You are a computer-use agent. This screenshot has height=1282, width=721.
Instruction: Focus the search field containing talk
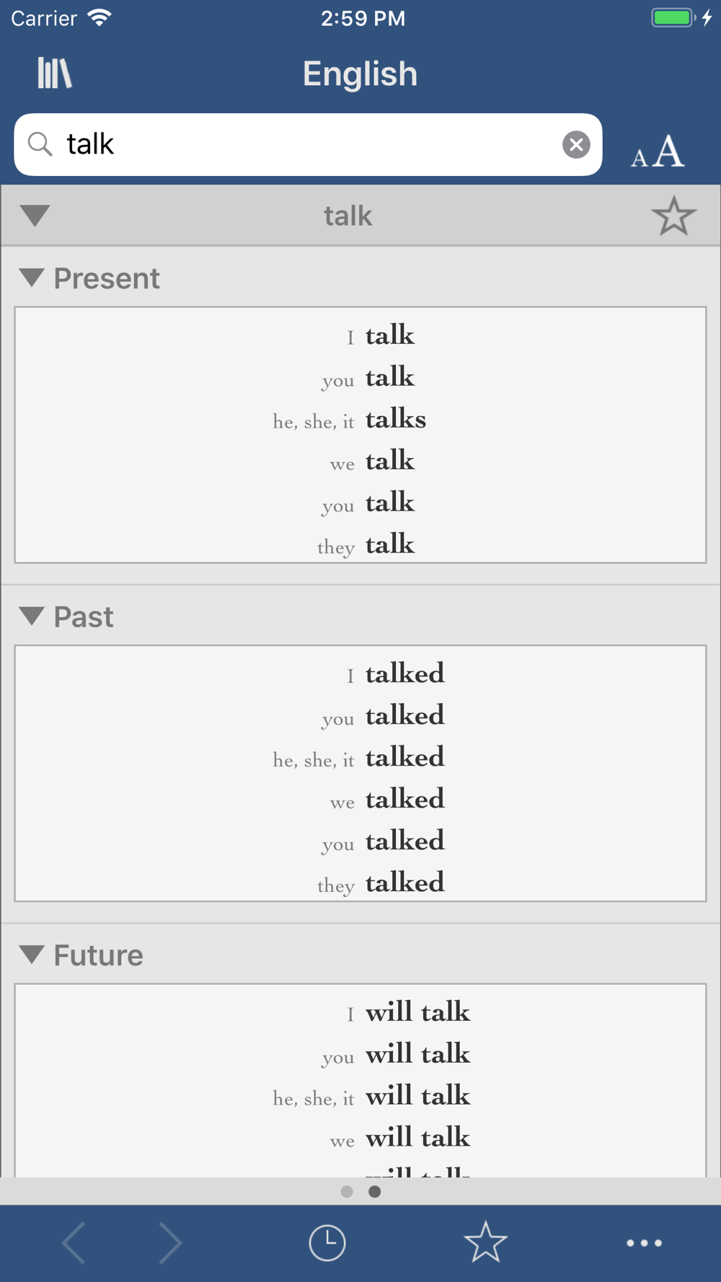pos(308,144)
